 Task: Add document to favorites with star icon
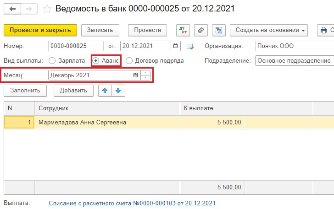pos(47,9)
